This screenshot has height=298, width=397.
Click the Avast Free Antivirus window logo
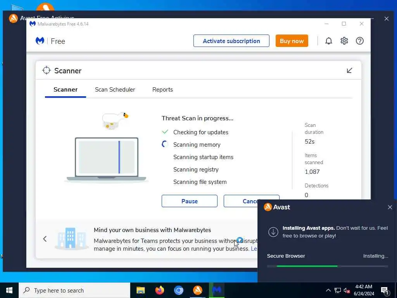coord(13,18)
